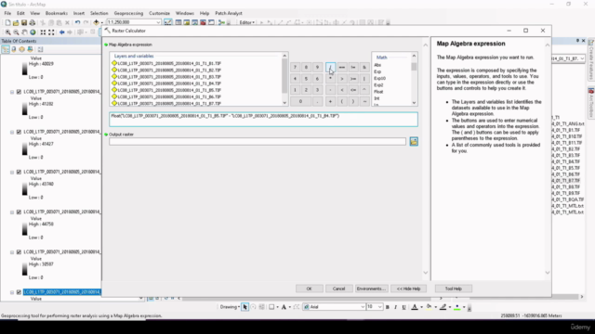Open the Drawing dropdown menu
Viewport: 595px width, 334px height.
click(230, 307)
